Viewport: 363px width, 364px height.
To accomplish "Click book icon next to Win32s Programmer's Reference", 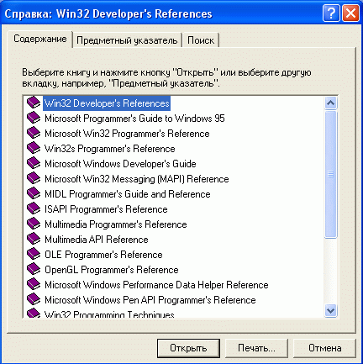I will coord(34,148).
